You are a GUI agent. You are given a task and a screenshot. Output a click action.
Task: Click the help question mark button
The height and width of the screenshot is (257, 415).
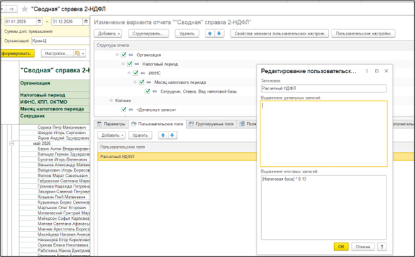[382, 246]
